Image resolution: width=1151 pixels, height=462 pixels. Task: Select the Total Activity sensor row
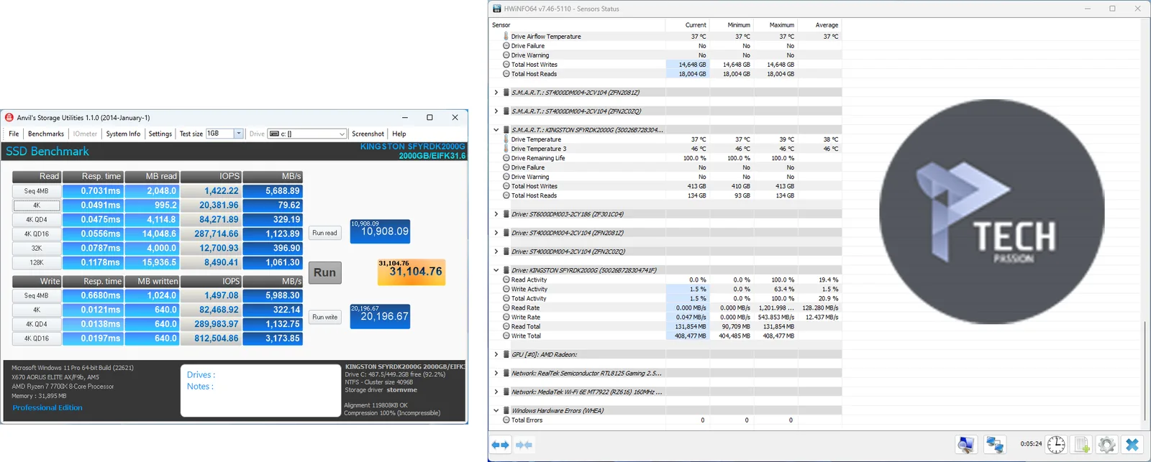pos(665,298)
